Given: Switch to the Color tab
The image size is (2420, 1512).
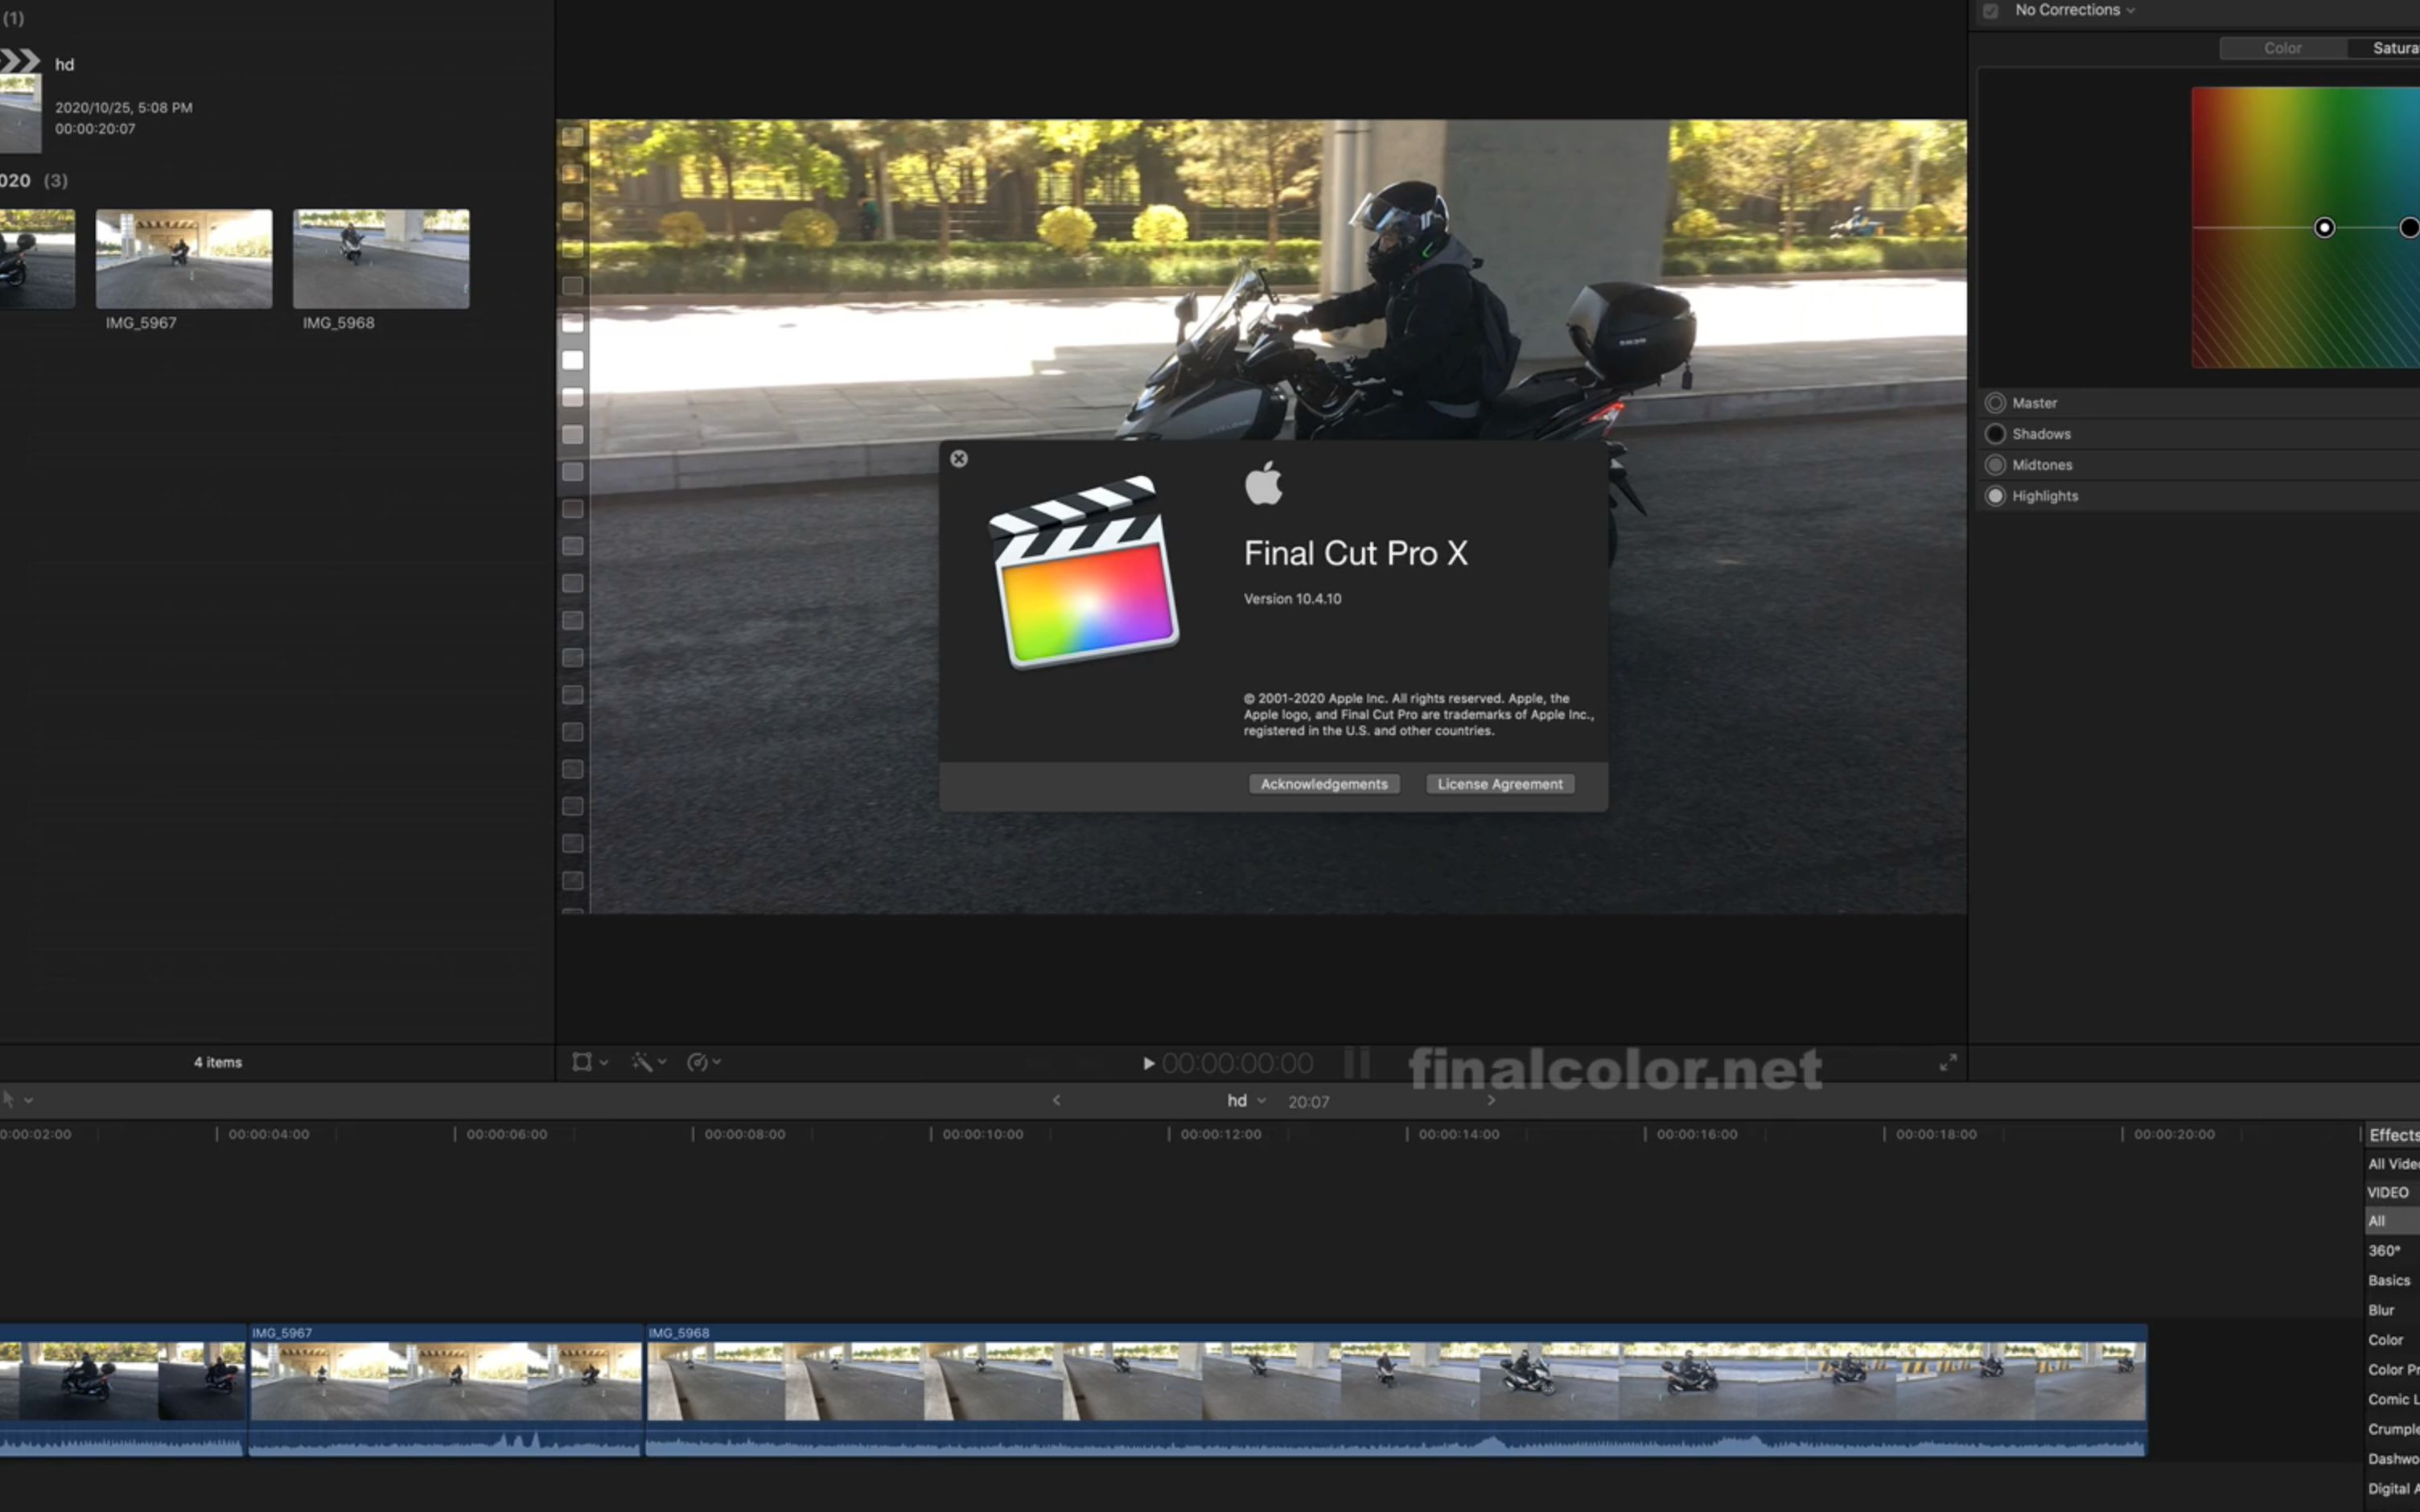Looking at the screenshot, I should point(2282,48).
